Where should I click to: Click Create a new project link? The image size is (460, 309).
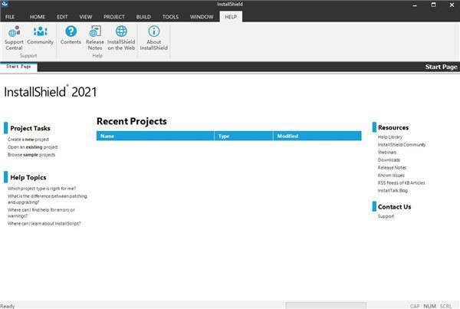(x=28, y=140)
